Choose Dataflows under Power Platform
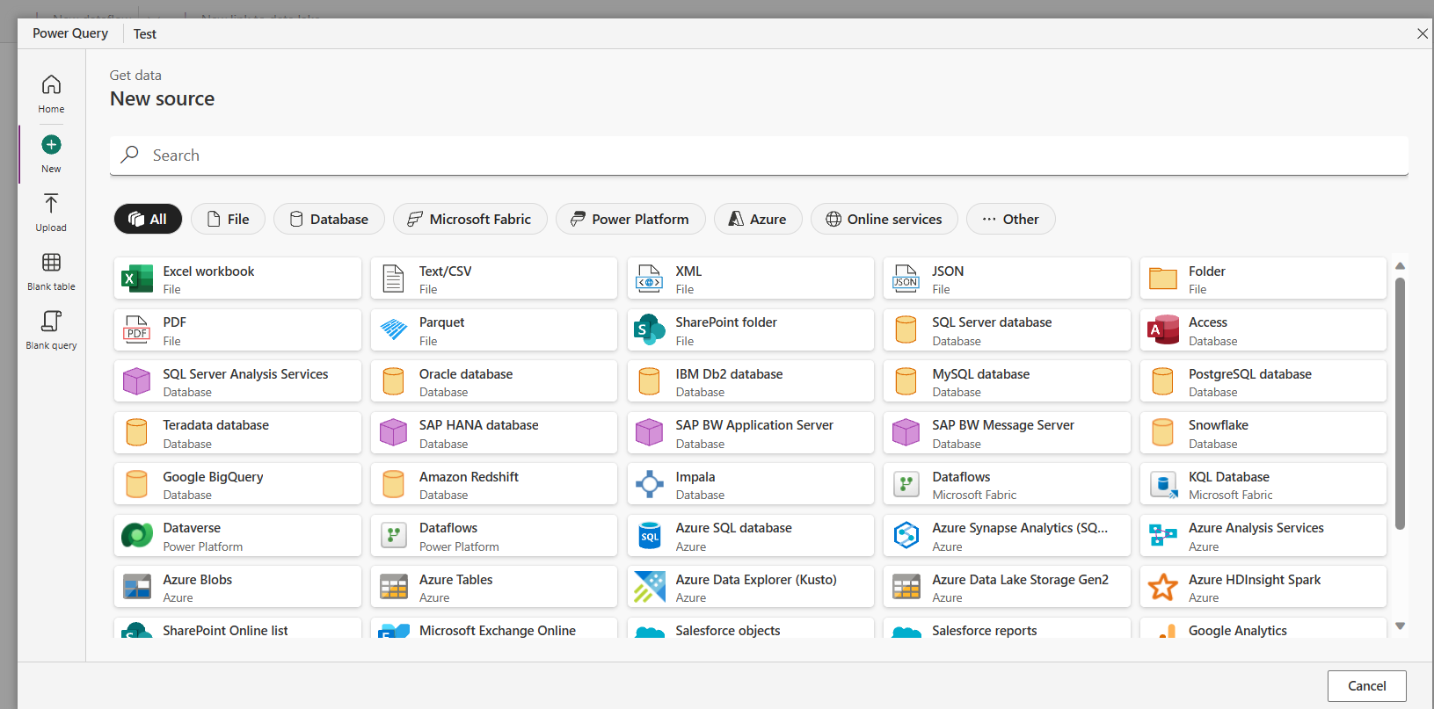This screenshot has width=1434, height=709. (x=493, y=535)
